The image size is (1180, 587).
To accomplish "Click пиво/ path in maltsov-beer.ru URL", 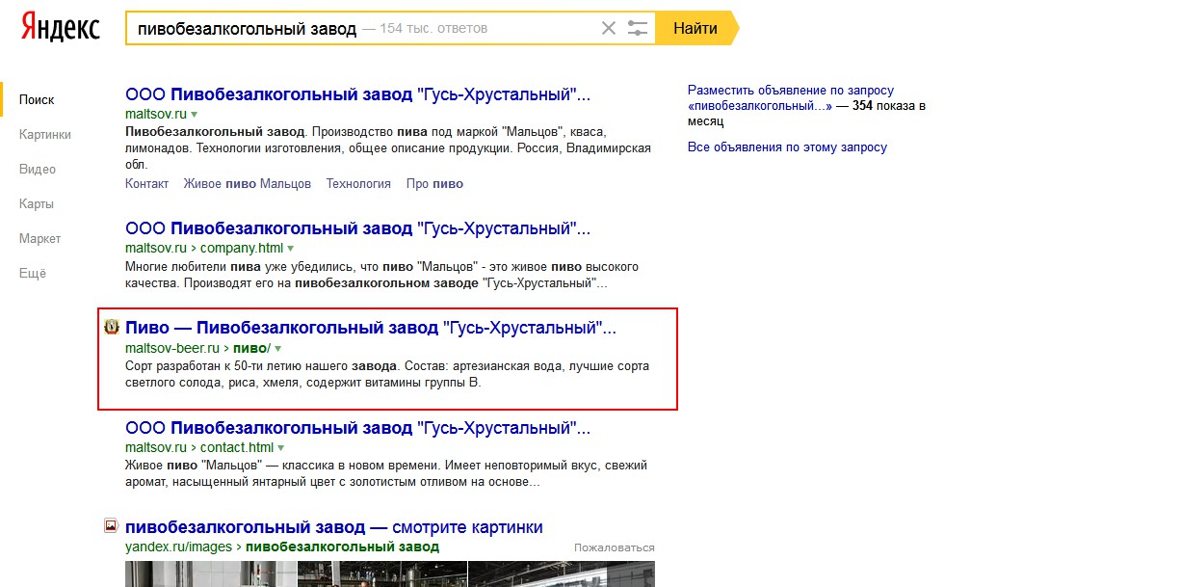I will [252, 348].
